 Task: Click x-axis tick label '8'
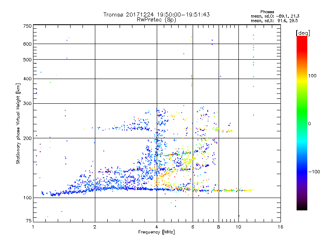coord(219,227)
